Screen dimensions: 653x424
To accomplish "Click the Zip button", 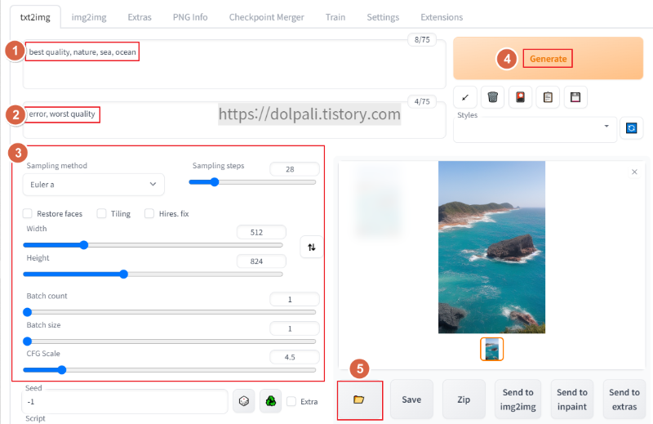I will click(464, 399).
